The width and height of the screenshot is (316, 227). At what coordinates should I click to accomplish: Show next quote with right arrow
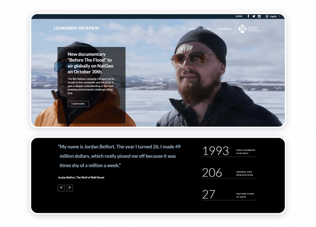point(70,188)
